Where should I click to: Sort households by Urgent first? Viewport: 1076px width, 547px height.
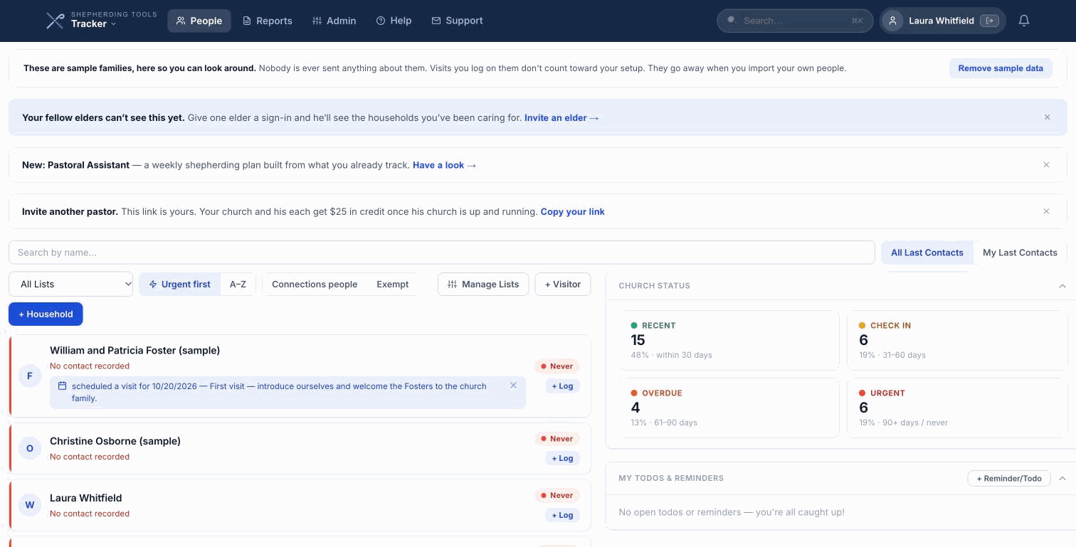[x=179, y=284]
